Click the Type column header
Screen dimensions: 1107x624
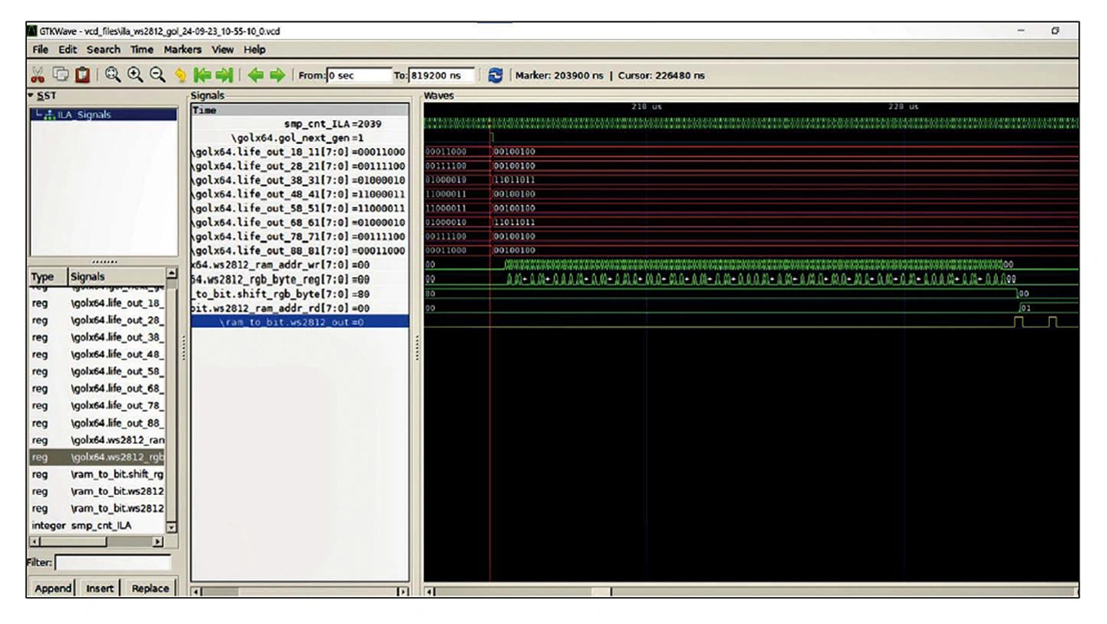click(x=42, y=277)
